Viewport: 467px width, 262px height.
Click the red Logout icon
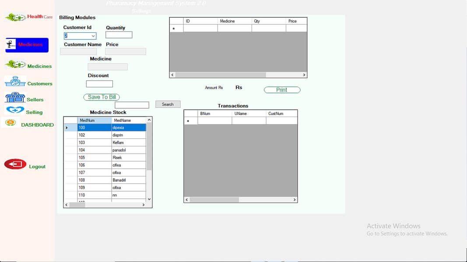tap(15, 164)
